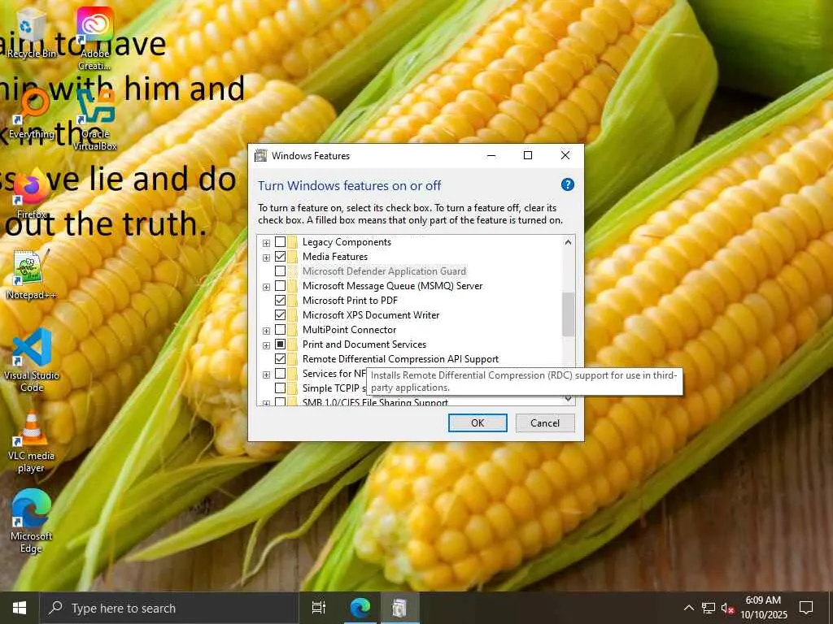Viewport: 833px width, 624px height.
Task: Check the Simple TCPIP services checkbox
Action: pos(280,388)
